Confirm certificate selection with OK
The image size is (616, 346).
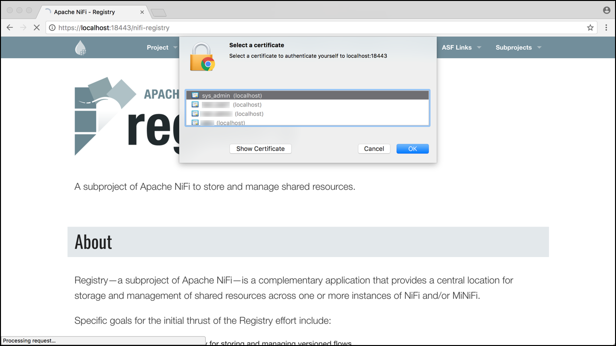[412, 148]
